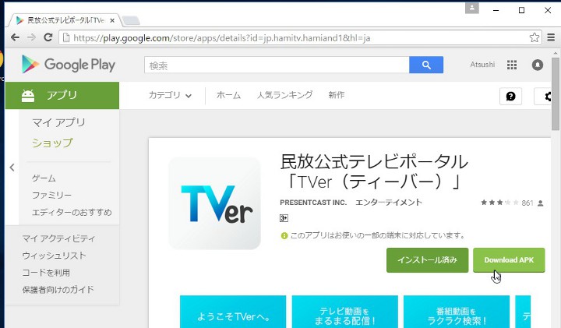Open ようこそTVerへ screenshot thumbnail
561x328 pixels.
pos(233,312)
